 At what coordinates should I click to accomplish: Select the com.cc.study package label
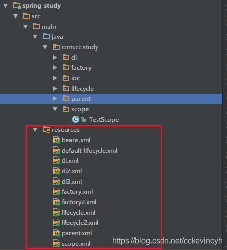(80, 47)
